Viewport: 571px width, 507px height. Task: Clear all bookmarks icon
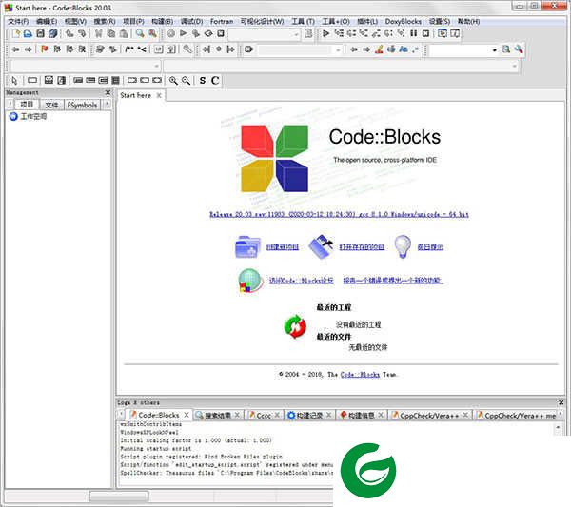point(82,49)
